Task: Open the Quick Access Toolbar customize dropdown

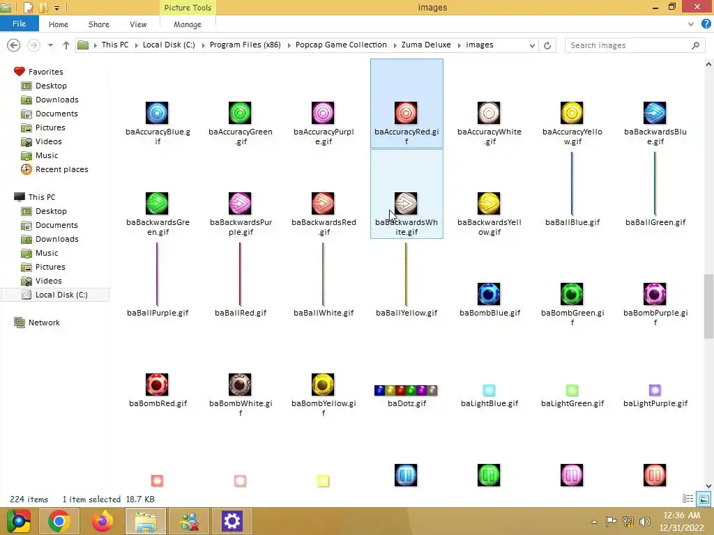Action: point(56,8)
